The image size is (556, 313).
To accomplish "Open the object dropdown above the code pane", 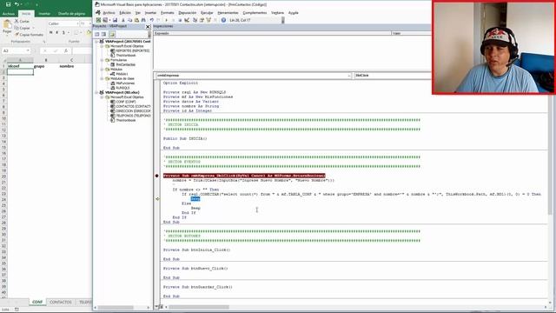I will 349,76.
